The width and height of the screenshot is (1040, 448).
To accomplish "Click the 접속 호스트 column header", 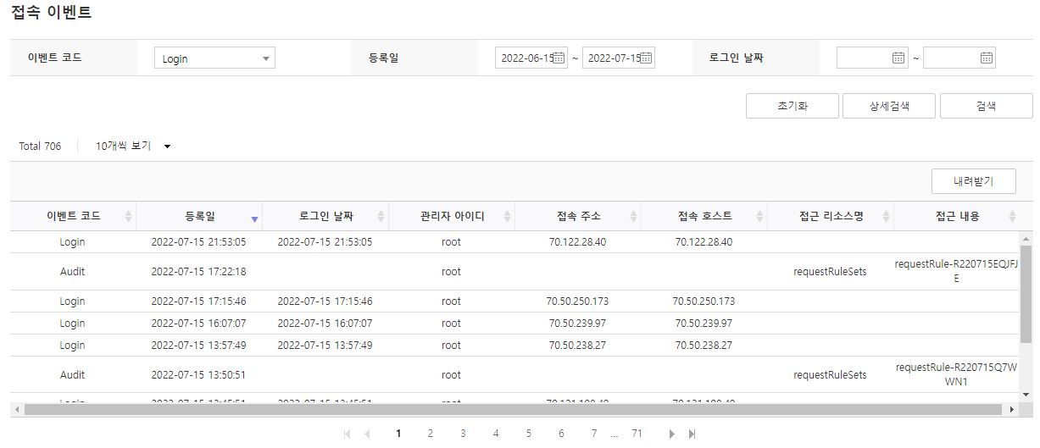I will click(x=704, y=216).
